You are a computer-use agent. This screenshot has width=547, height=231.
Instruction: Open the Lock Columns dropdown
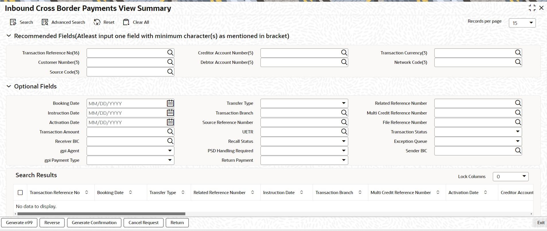(511, 177)
